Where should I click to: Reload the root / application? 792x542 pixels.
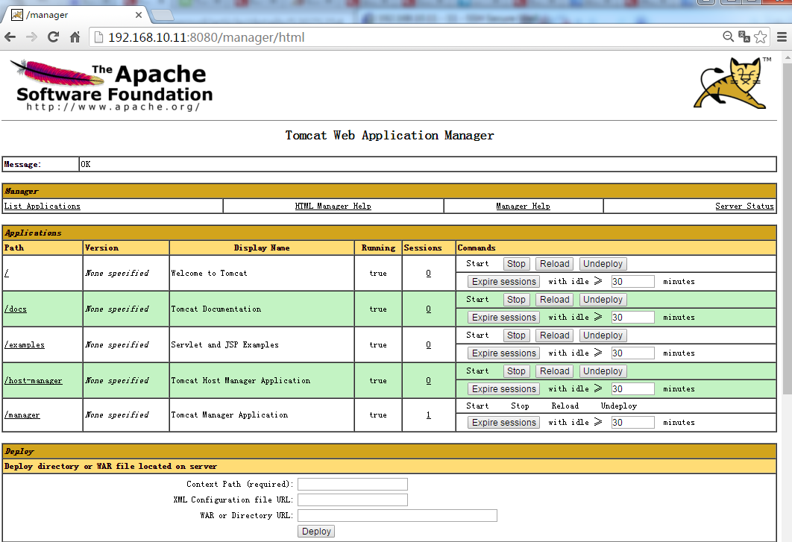[x=555, y=264]
